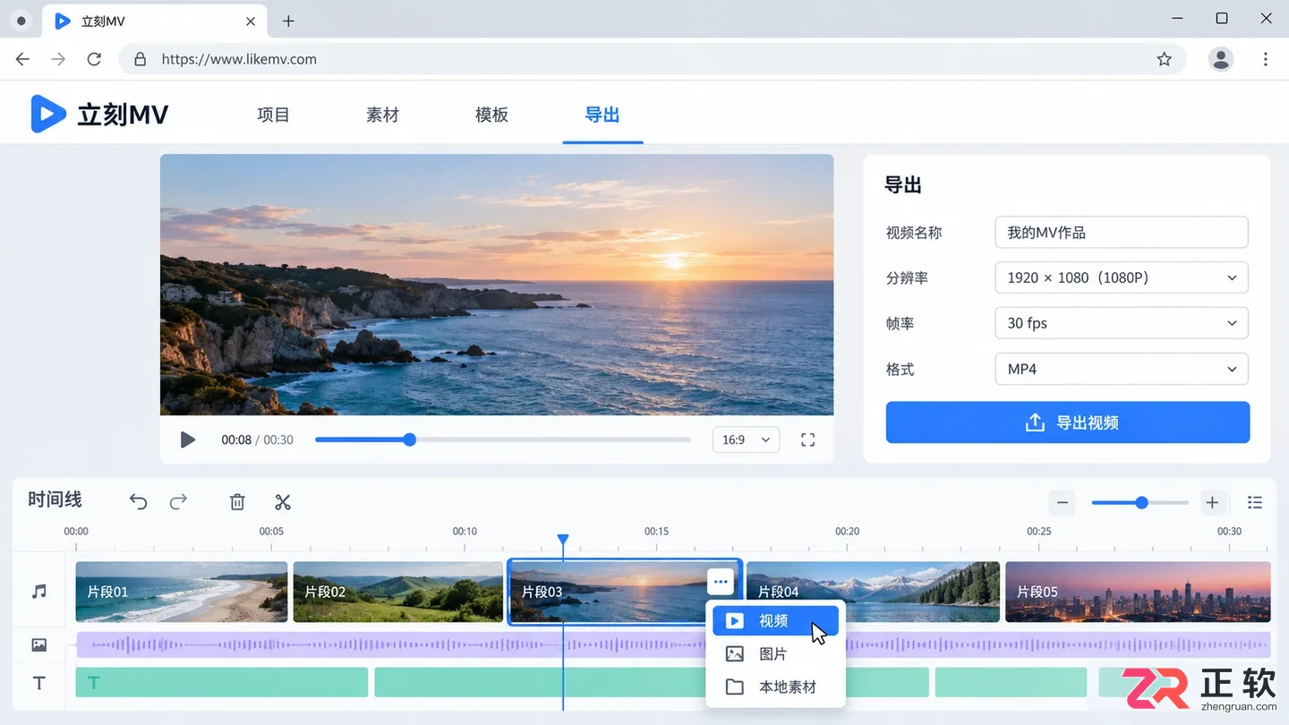Select the text track T icon
Image resolution: width=1289 pixels, height=725 pixels.
[x=38, y=683]
